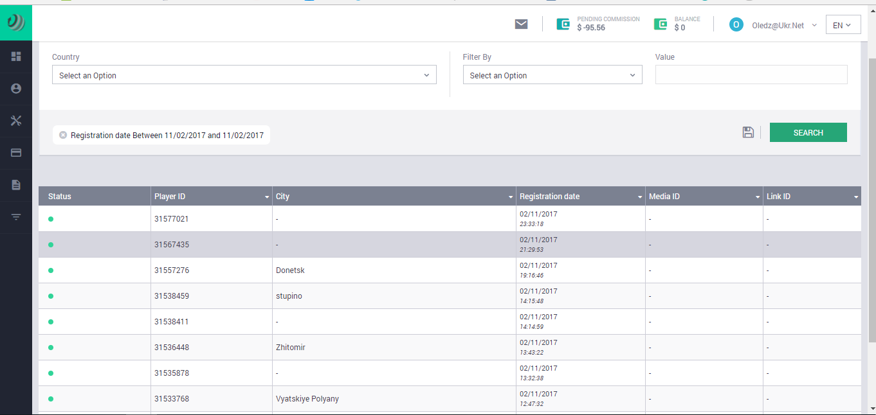
Task: Open the mail envelope icon
Action: [x=521, y=24]
